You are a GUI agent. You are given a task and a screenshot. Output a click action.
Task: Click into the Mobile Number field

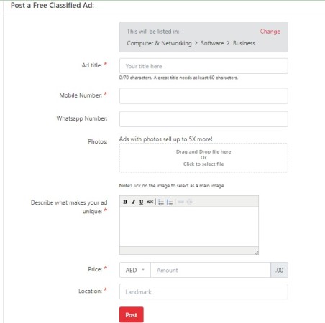pyautogui.click(x=203, y=95)
